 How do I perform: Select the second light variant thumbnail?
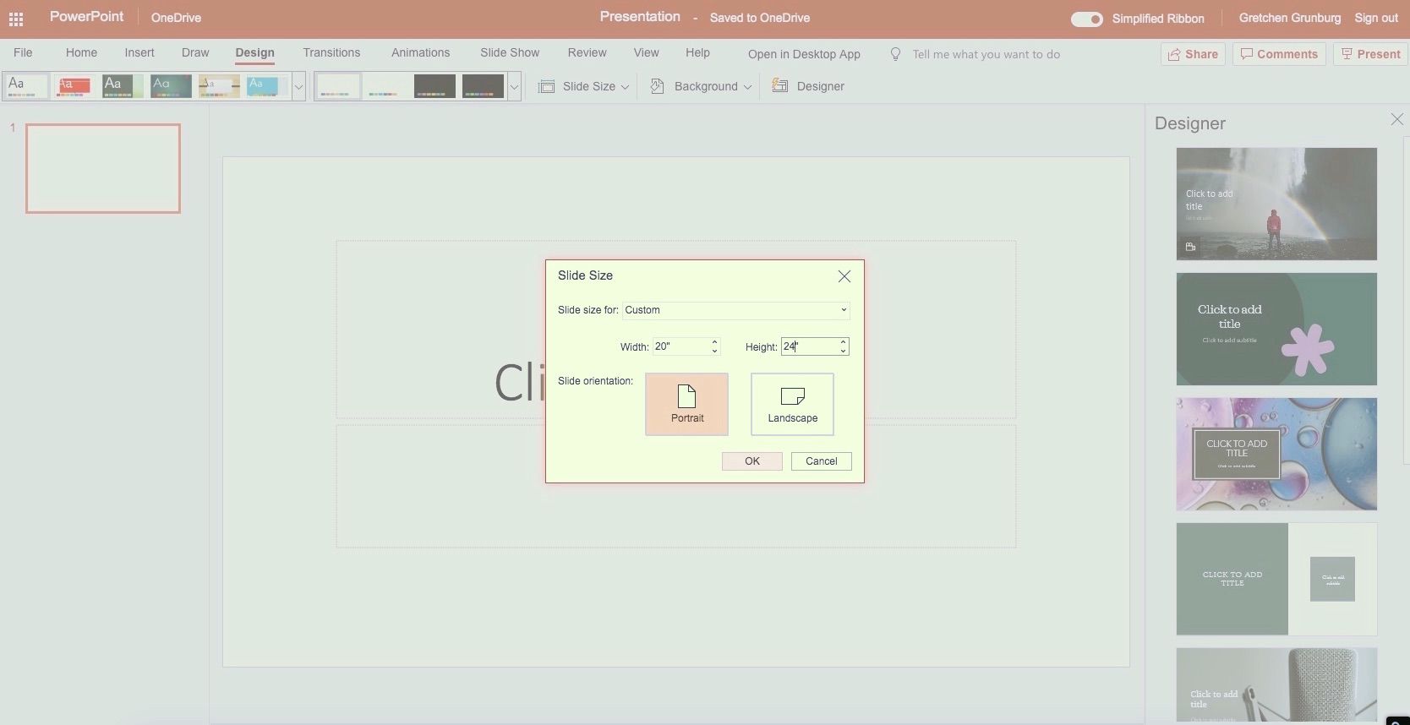pos(386,86)
